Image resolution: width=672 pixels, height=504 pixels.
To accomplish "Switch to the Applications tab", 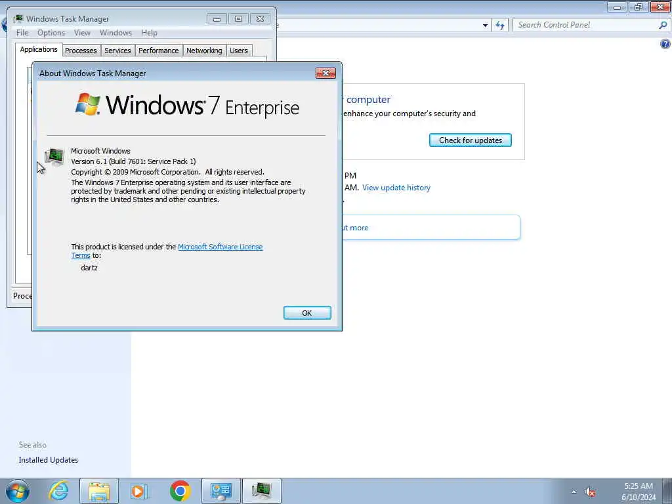I will tap(39, 49).
